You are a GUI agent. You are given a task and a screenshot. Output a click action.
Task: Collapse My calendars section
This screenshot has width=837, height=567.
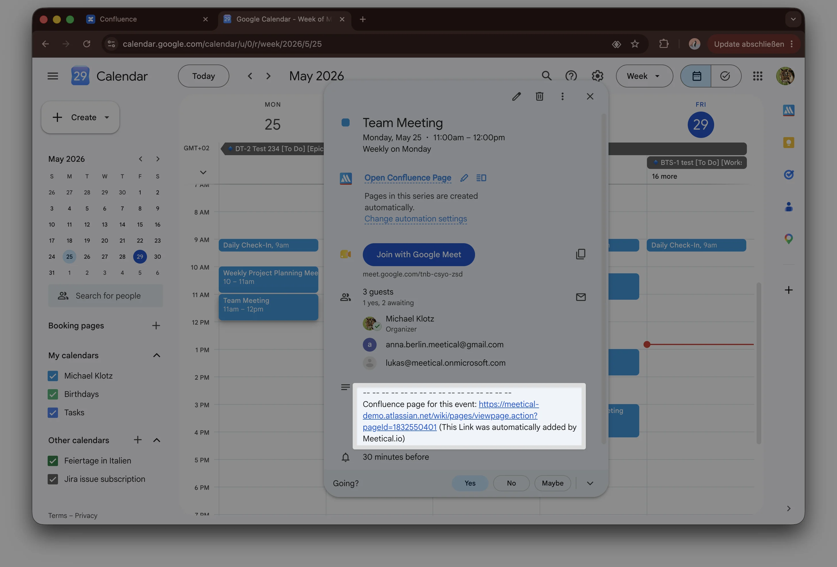point(157,355)
